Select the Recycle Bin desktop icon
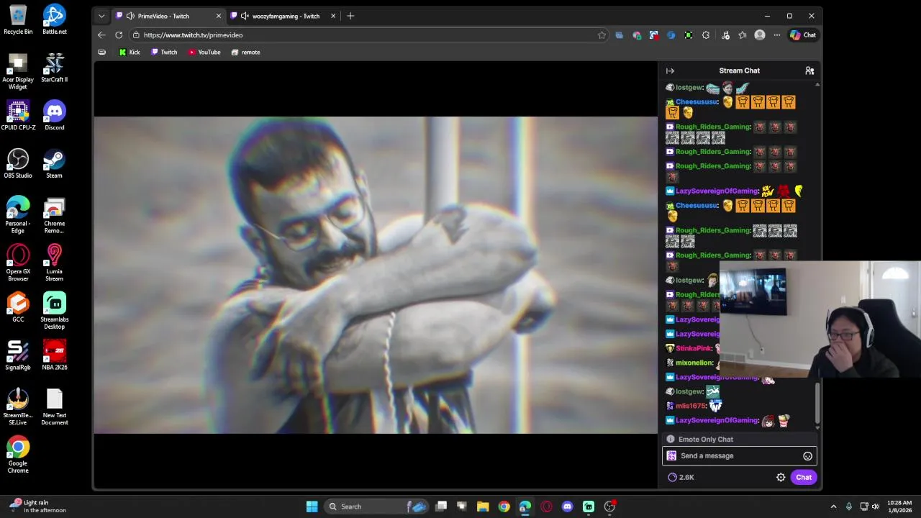Viewport: 921px width, 518px height. [18, 19]
